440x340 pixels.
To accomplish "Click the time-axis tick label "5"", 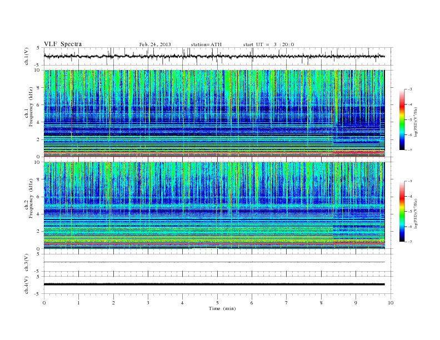I will pyautogui.click(x=217, y=303).
